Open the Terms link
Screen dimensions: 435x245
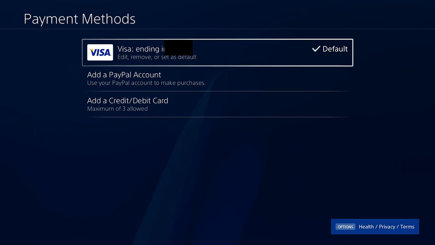tap(407, 226)
